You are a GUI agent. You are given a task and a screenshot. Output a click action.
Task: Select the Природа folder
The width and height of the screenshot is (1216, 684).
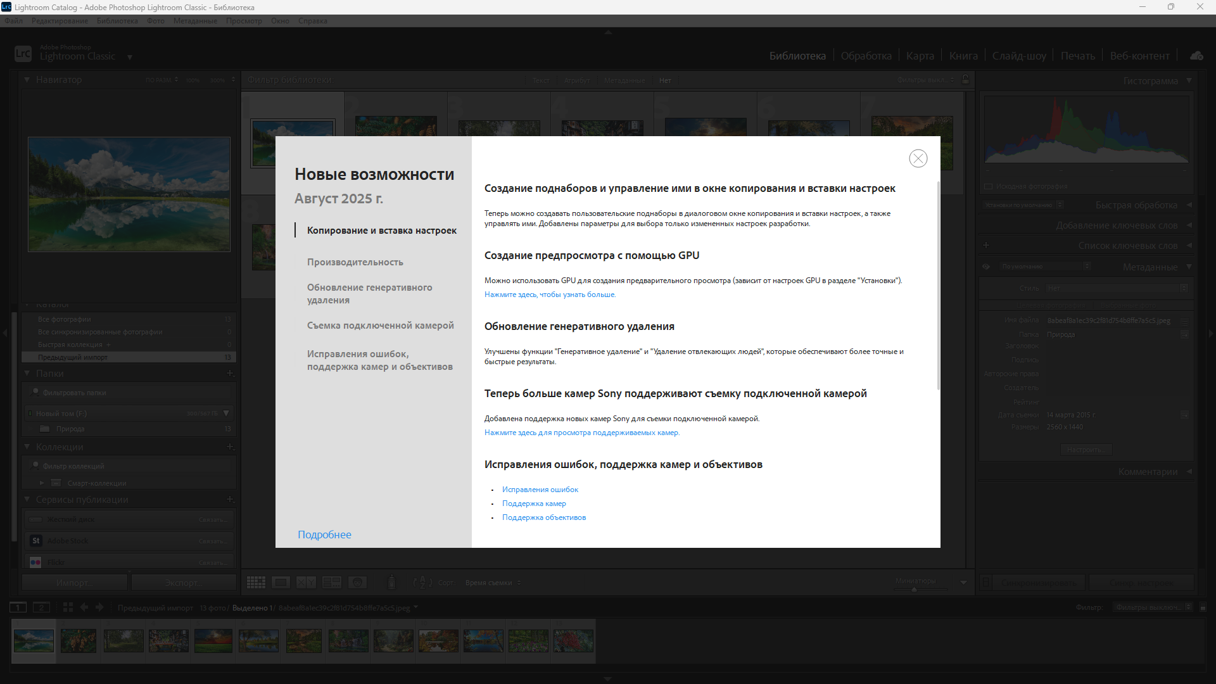(129, 429)
